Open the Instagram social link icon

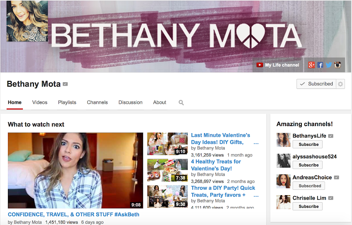click(x=337, y=65)
